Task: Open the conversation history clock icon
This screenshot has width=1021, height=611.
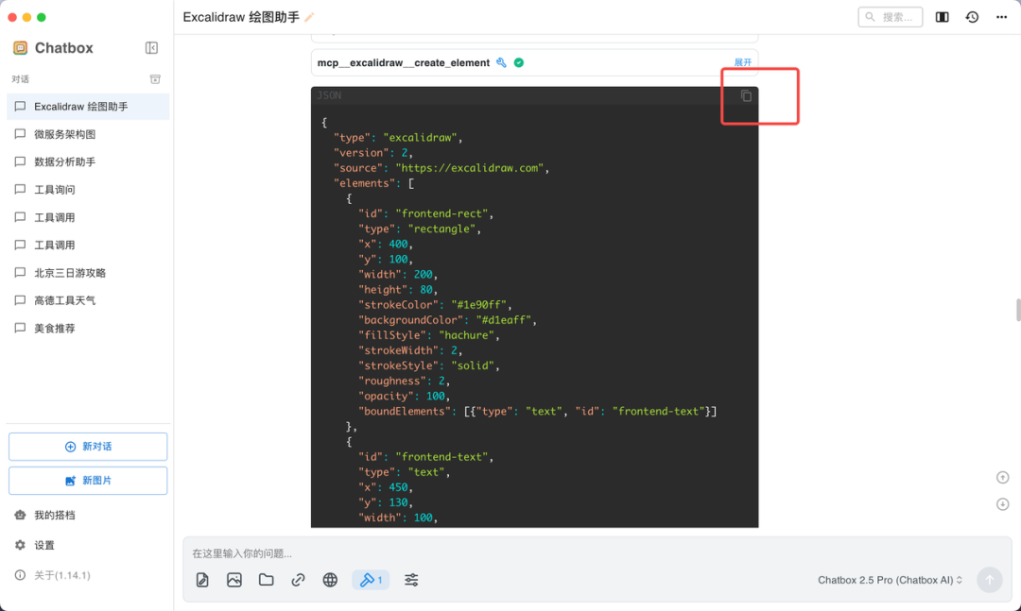Action: pos(972,17)
